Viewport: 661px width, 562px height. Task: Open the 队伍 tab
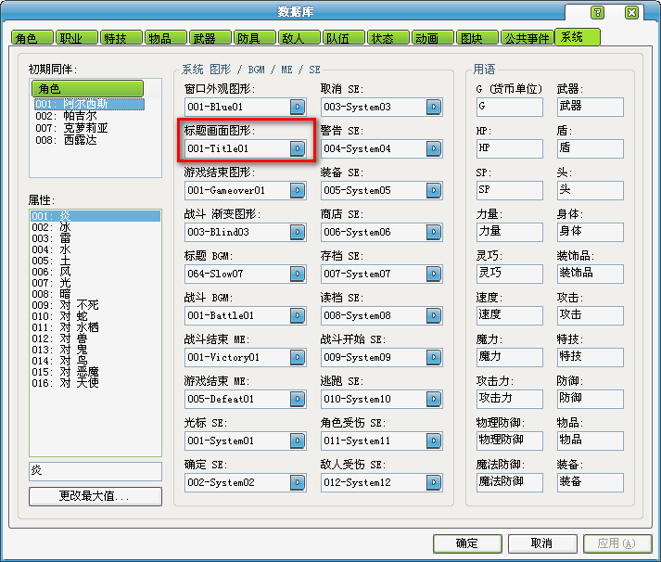(344, 38)
